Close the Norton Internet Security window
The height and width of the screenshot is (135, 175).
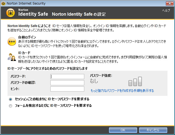[x=170, y=3]
